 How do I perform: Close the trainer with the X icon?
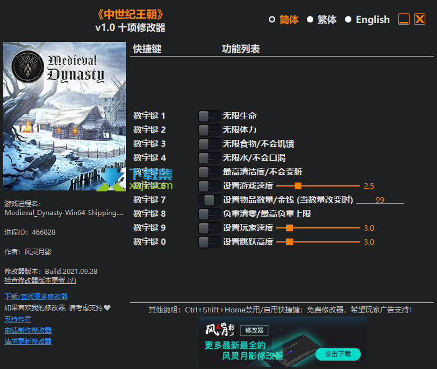pyautogui.click(x=420, y=19)
